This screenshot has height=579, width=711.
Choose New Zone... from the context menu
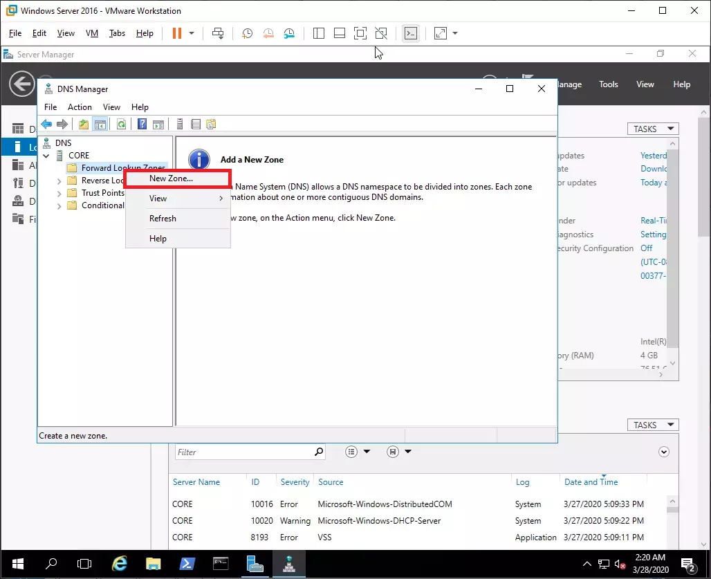pos(178,178)
